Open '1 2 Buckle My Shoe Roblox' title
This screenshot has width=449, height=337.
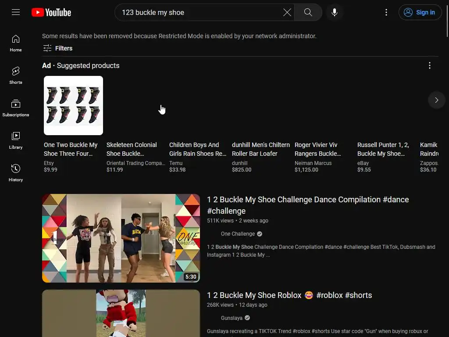[289, 295]
